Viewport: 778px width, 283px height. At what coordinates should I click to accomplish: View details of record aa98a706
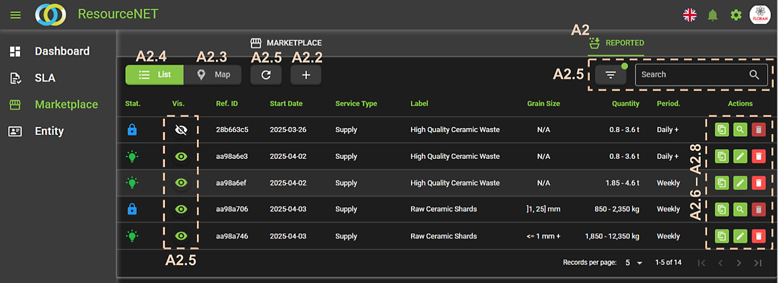tap(740, 209)
